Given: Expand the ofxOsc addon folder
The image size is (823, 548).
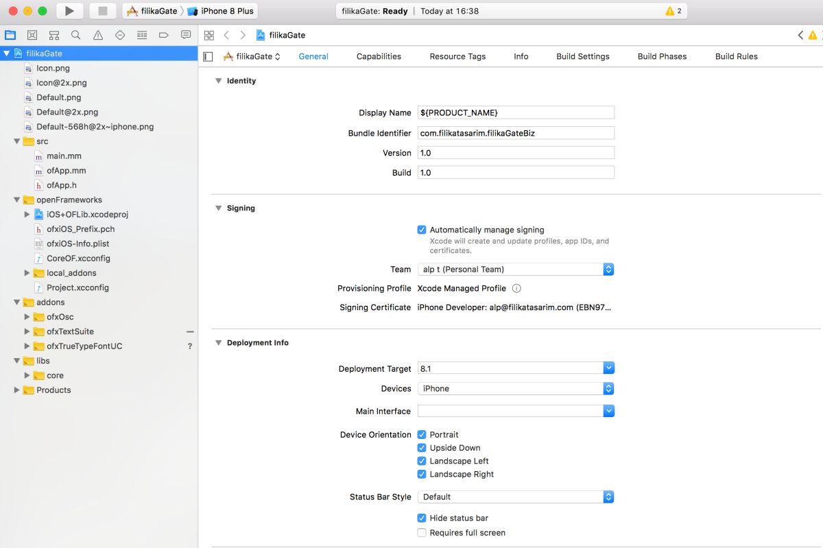Looking at the screenshot, I should [x=27, y=317].
